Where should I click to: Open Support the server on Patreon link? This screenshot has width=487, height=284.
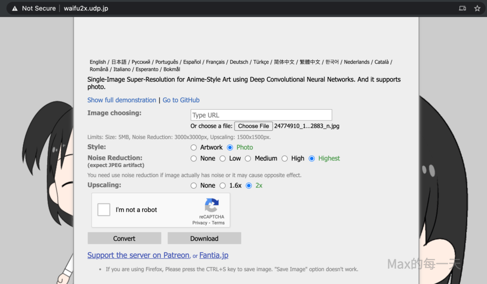coord(138,256)
